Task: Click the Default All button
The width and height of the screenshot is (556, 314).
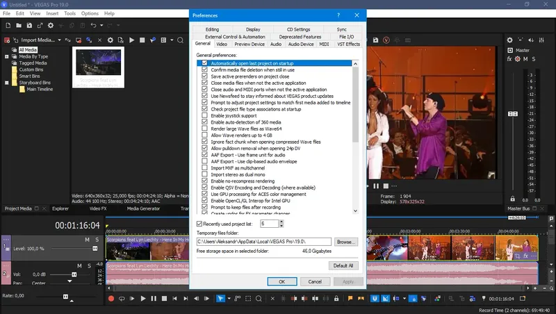Action: [x=343, y=265]
